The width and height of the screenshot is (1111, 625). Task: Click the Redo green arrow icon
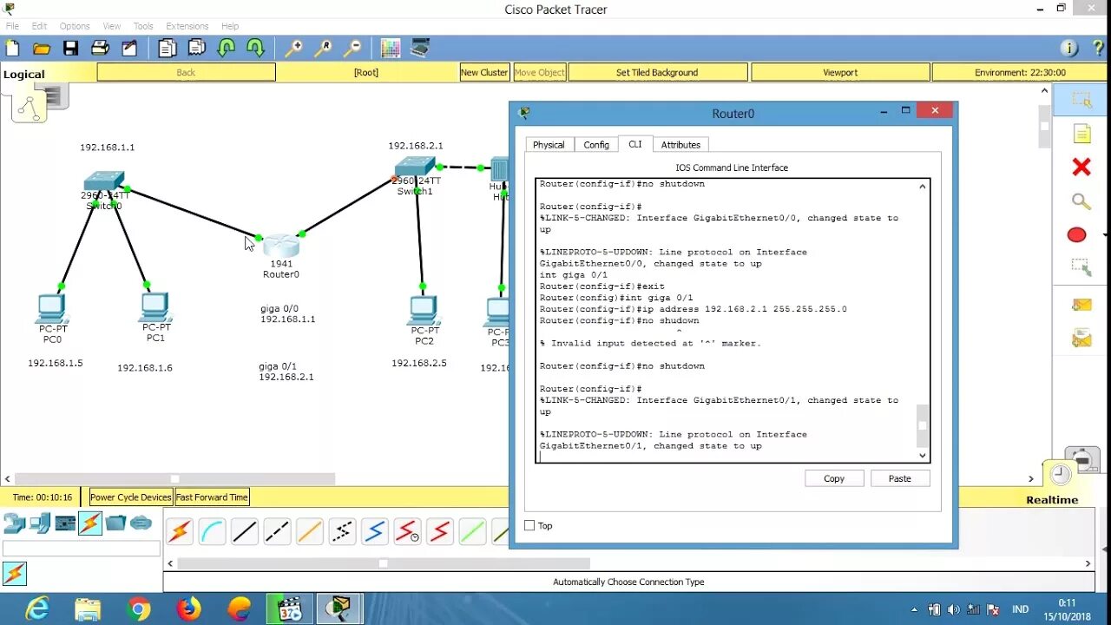255,48
